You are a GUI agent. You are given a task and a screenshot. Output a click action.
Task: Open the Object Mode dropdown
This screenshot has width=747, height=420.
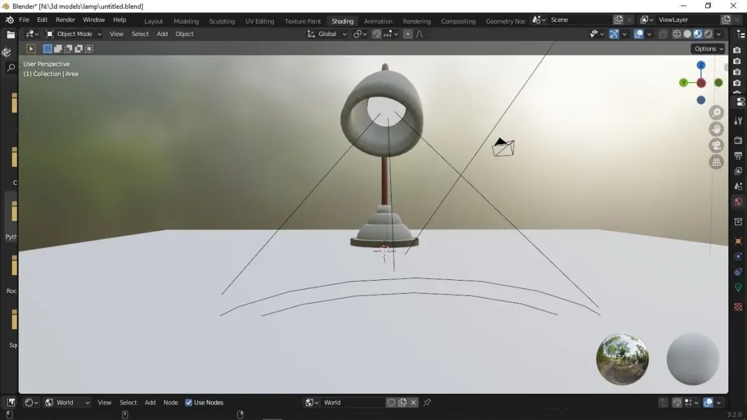73,34
